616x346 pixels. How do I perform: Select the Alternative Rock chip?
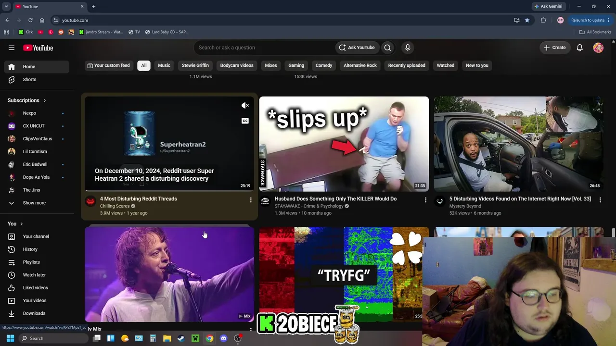[x=360, y=65]
